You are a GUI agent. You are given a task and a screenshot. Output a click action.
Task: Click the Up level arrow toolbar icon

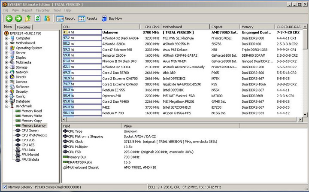(28, 18)
